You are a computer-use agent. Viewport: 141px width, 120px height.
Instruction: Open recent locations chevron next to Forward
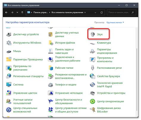pyautogui.click(x=17, y=13)
